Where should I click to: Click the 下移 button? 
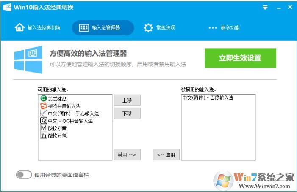pos(127,114)
